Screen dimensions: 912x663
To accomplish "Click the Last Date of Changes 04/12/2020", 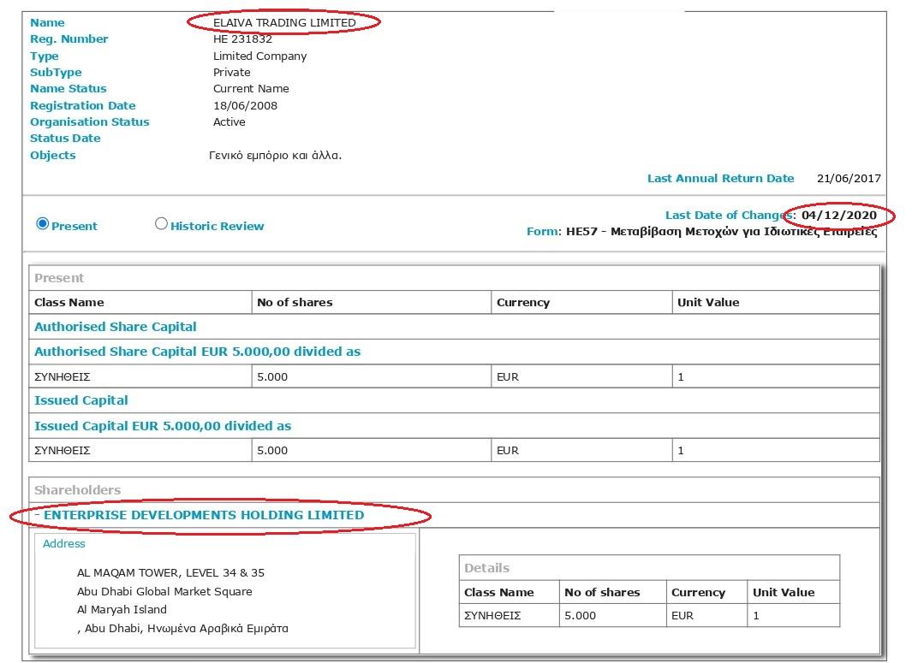I will point(839,216).
